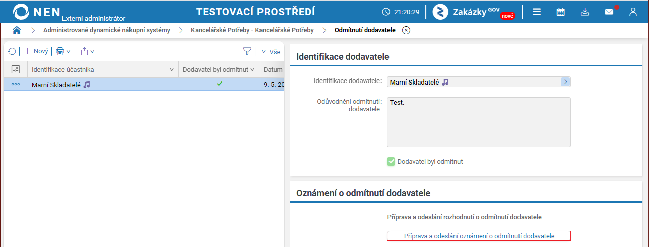Click the Datum column header
The image size is (649, 247).
[273, 69]
